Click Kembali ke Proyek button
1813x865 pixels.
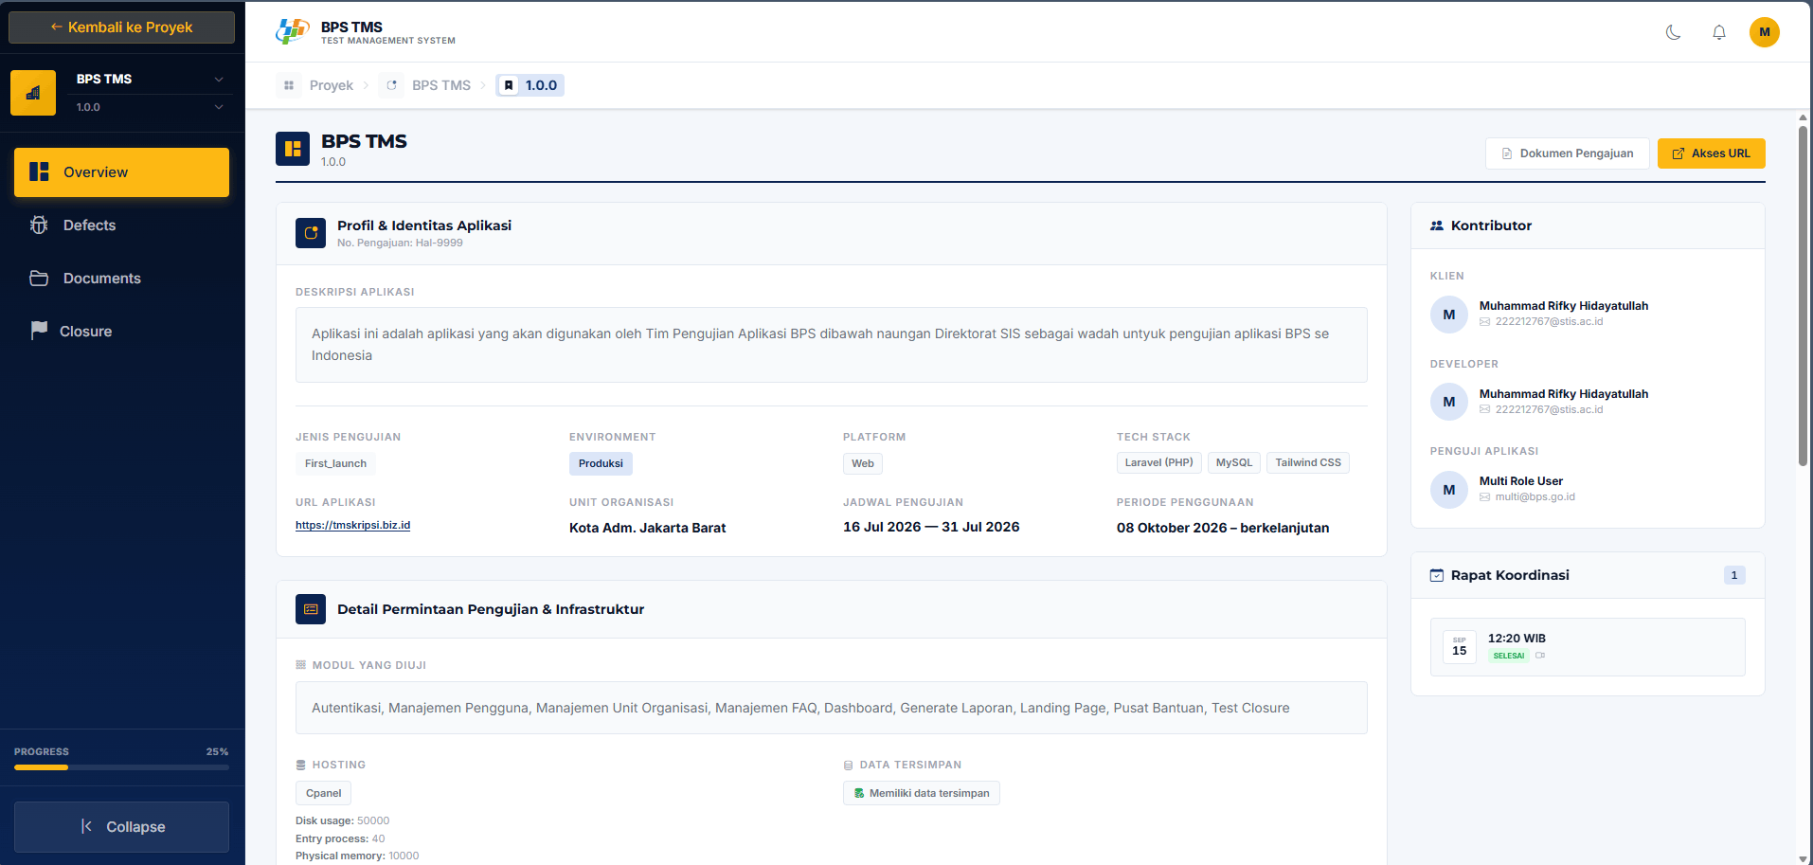click(121, 27)
